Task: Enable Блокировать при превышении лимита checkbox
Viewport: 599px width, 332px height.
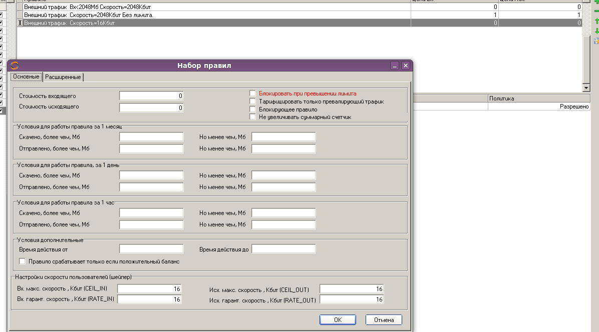Action: coord(253,93)
